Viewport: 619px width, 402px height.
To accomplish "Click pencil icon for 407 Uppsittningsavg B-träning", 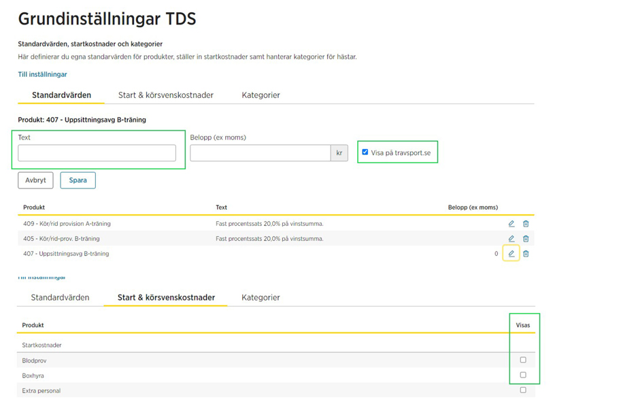I will (x=512, y=254).
